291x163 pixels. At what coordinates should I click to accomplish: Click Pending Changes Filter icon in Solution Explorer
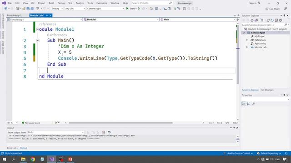[262, 20]
